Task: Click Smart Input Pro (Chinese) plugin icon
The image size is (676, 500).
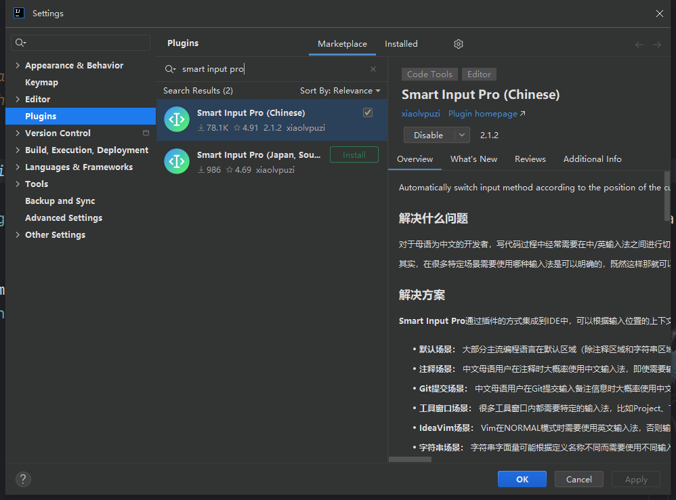Action: tap(177, 119)
